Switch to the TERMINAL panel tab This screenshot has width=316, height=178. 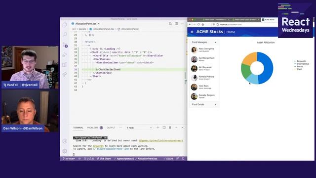(x=78, y=128)
